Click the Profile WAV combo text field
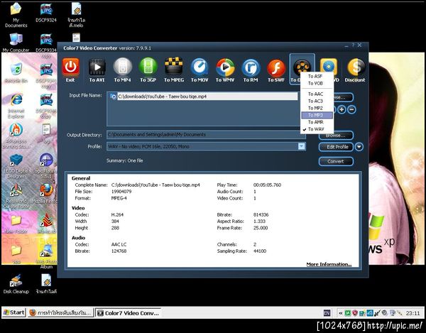Viewport: 426px width, 333px height. pos(202,147)
